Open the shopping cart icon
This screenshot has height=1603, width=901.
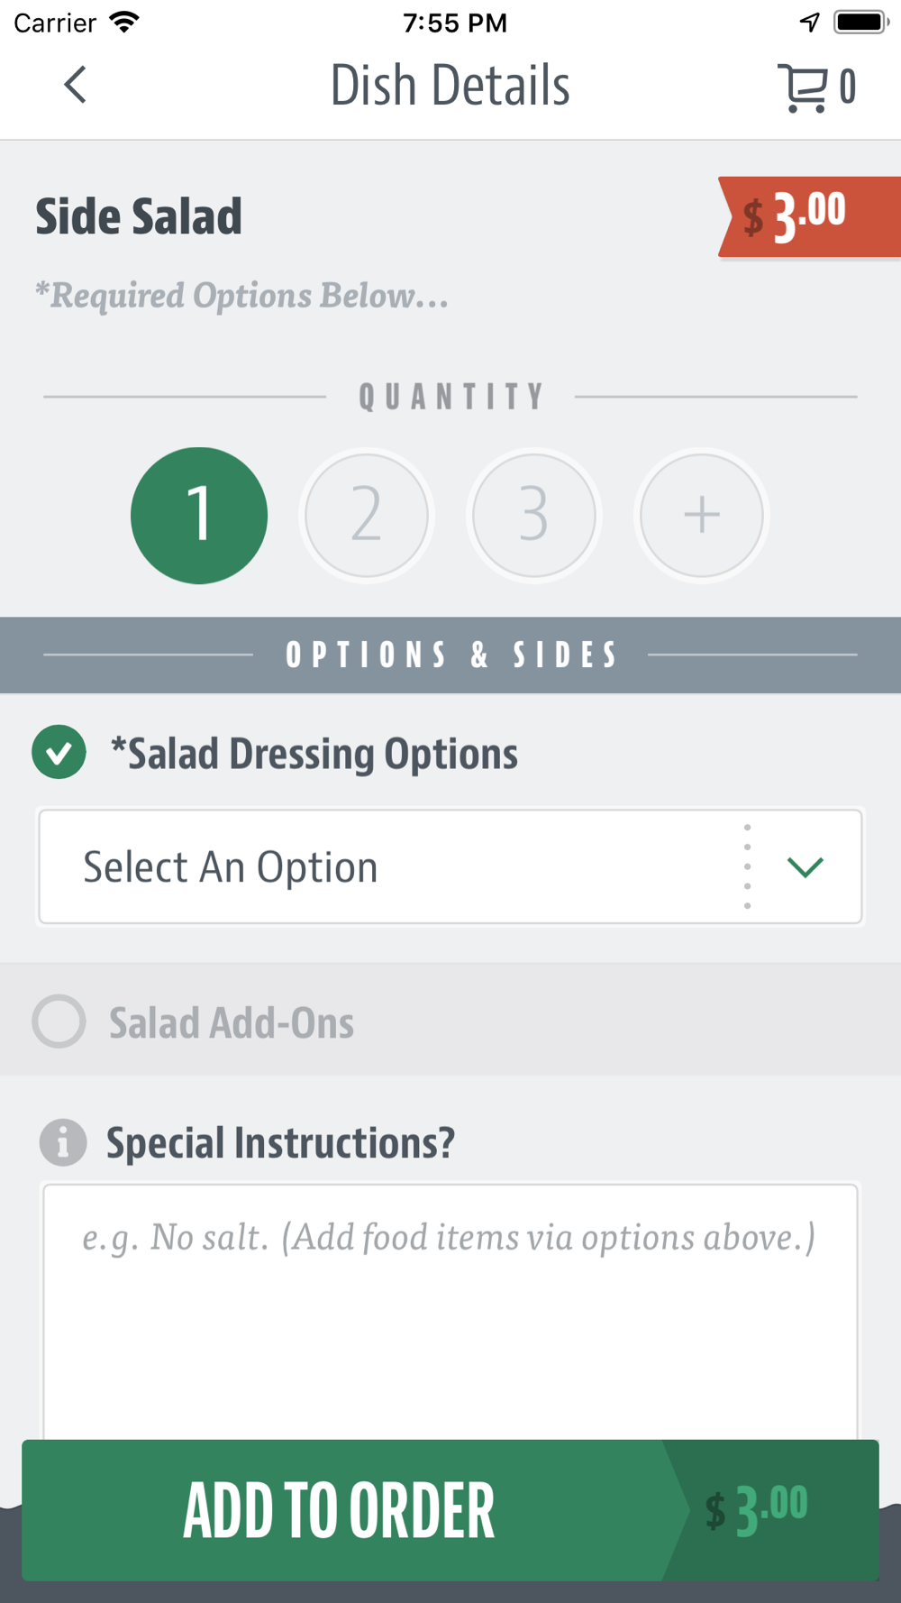coord(802,87)
